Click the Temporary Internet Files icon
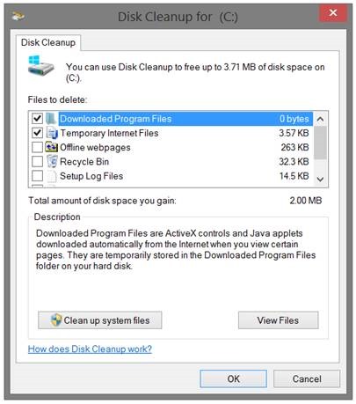Screen dimensions: 356x404 [x=52, y=133]
